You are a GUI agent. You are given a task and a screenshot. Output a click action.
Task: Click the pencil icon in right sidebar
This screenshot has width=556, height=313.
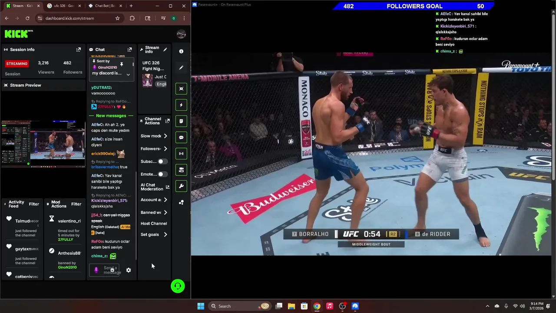[x=181, y=68]
